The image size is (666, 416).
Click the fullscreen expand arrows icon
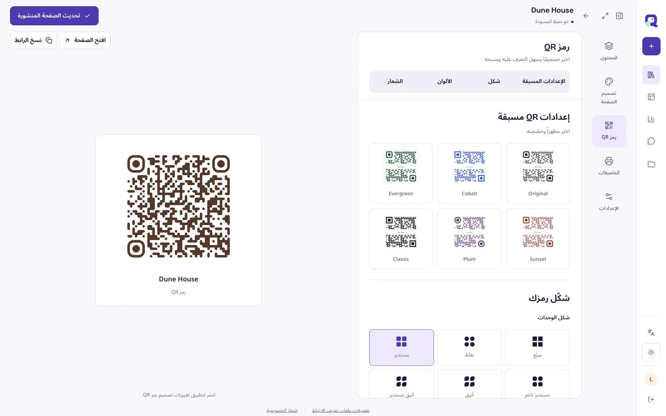click(x=605, y=16)
